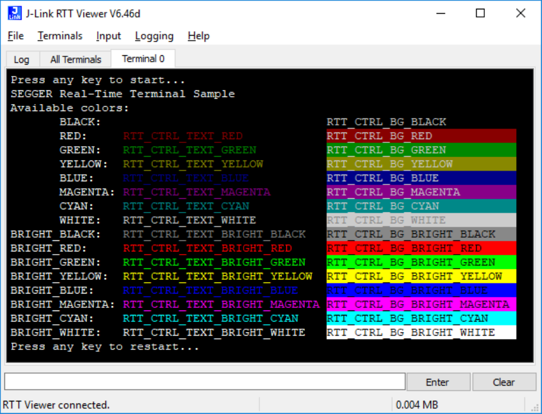The image size is (542, 414).
Task: Maximize the RTT Viewer window
Action: [x=480, y=13]
